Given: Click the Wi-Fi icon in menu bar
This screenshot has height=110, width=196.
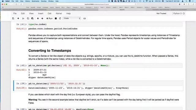Looking at the screenshot, I should pos(147,1).
